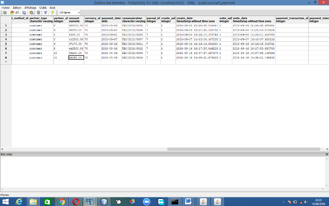Click the amount cell 37170.00
The image size is (329, 206).
76,44
